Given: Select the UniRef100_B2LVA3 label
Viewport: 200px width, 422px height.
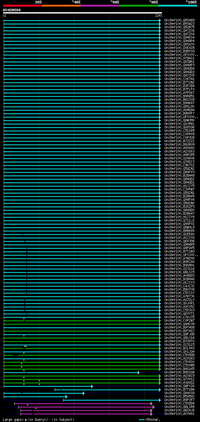Looking at the screenshot, I should tap(179, 348).
